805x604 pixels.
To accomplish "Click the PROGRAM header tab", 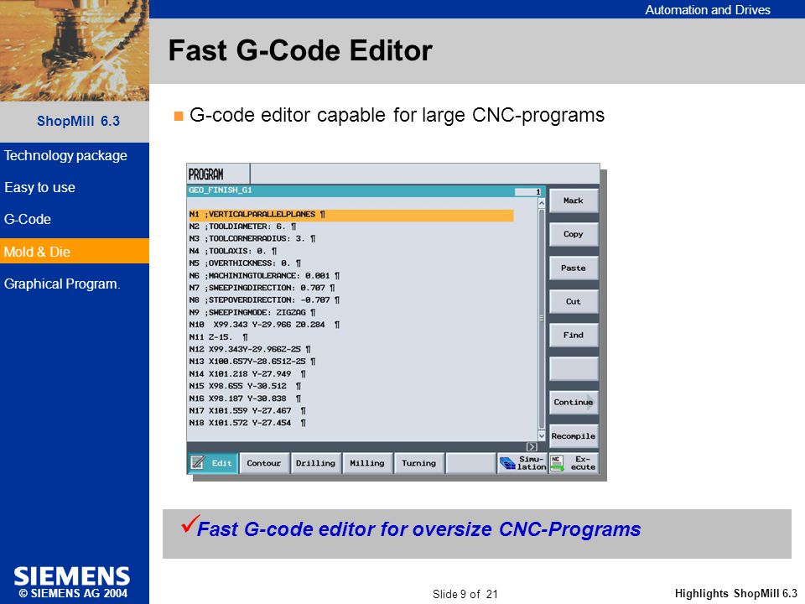I will pos(218,174).
